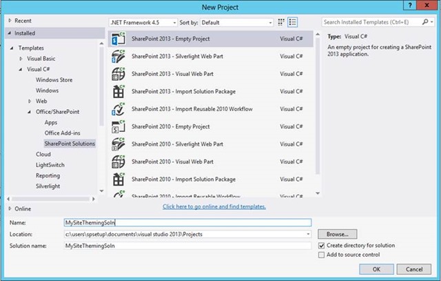The image size is (441, 281).
Task: Click the tree scroll left arrow
Action: pos(8,199)
